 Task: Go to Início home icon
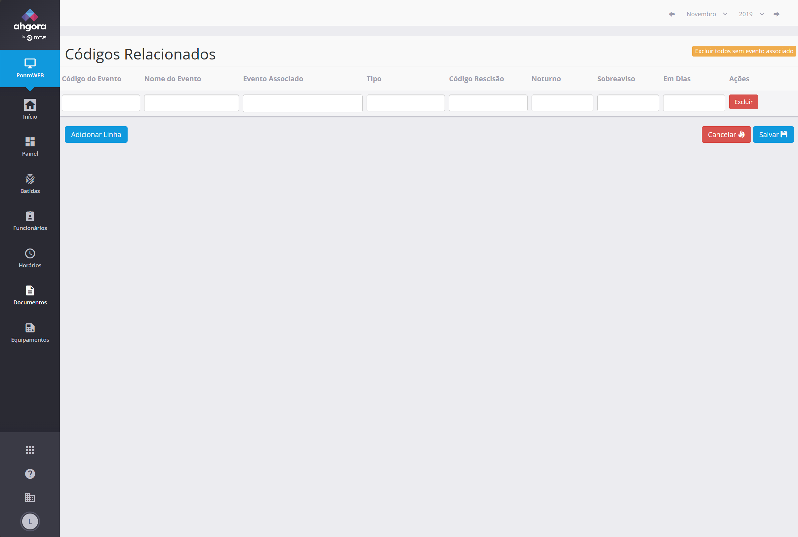click(x=30, y=105)
